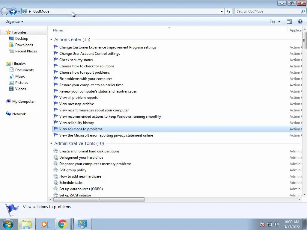Image resolution: width=307 pixels, height=230 pixels.
Task: Click icon for Create and format hard disk partitions
Action: [x=56, y=151]
